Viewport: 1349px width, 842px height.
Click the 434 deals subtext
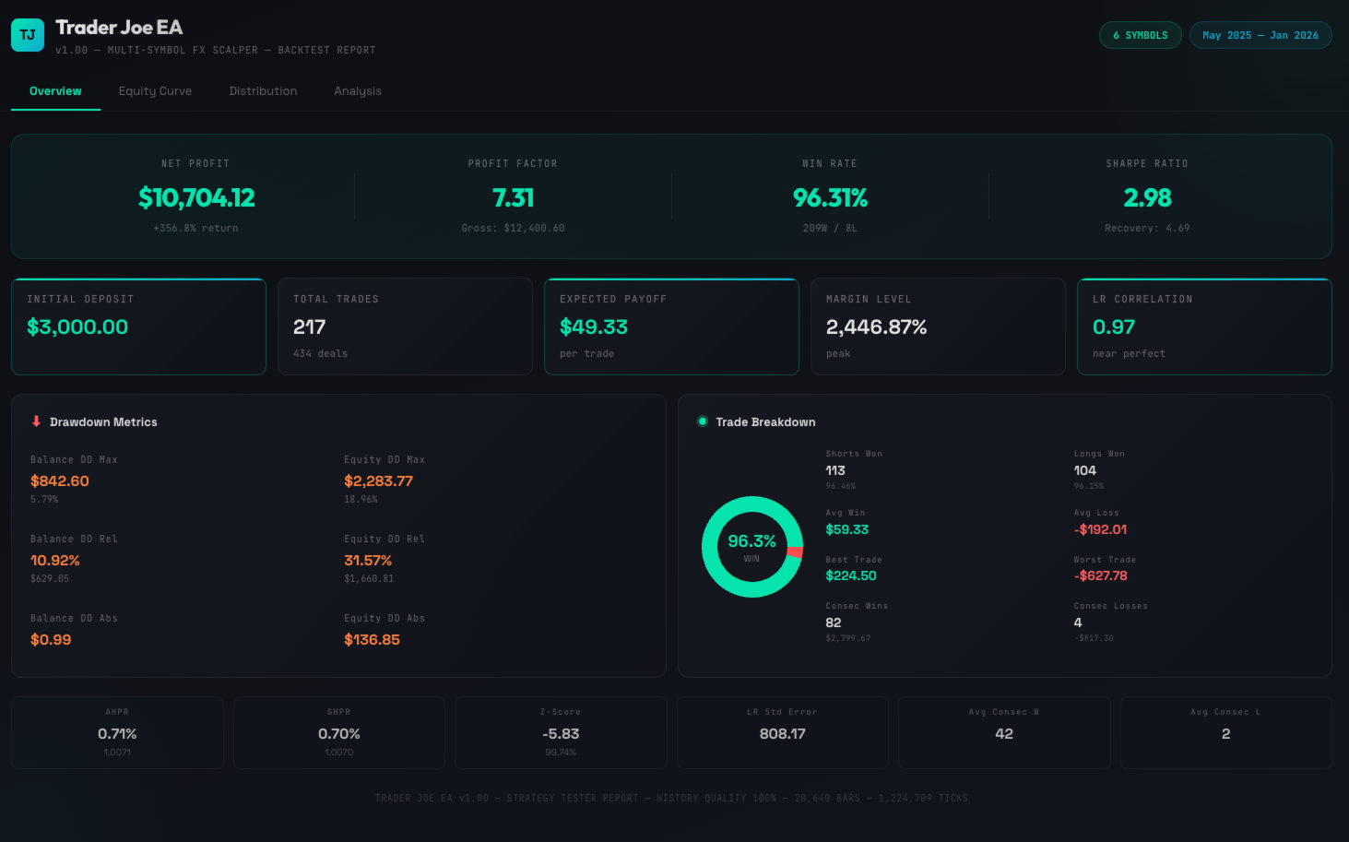[320, 353]
